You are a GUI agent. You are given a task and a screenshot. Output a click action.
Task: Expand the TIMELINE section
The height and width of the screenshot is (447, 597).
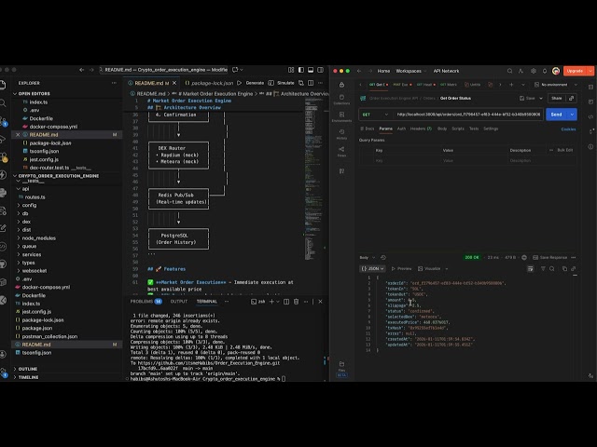pyautogui.click(x=28, y=377)
